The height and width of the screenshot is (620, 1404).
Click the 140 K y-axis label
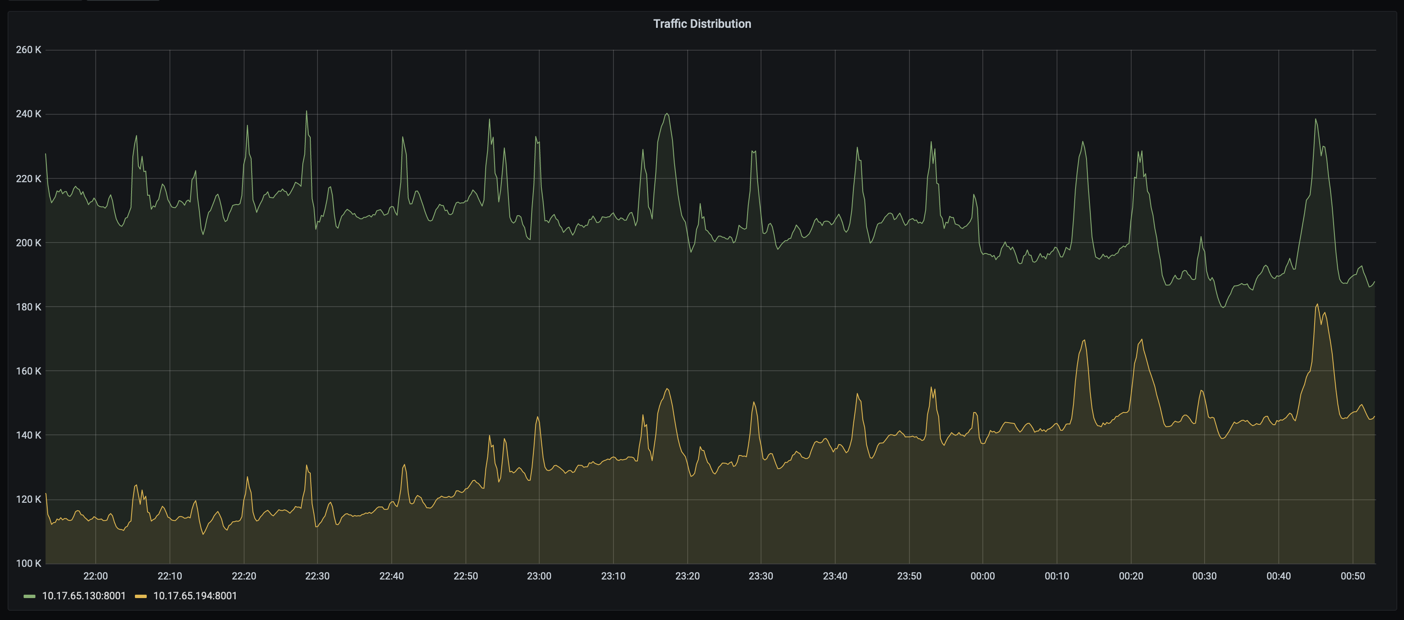pos(28,435)
